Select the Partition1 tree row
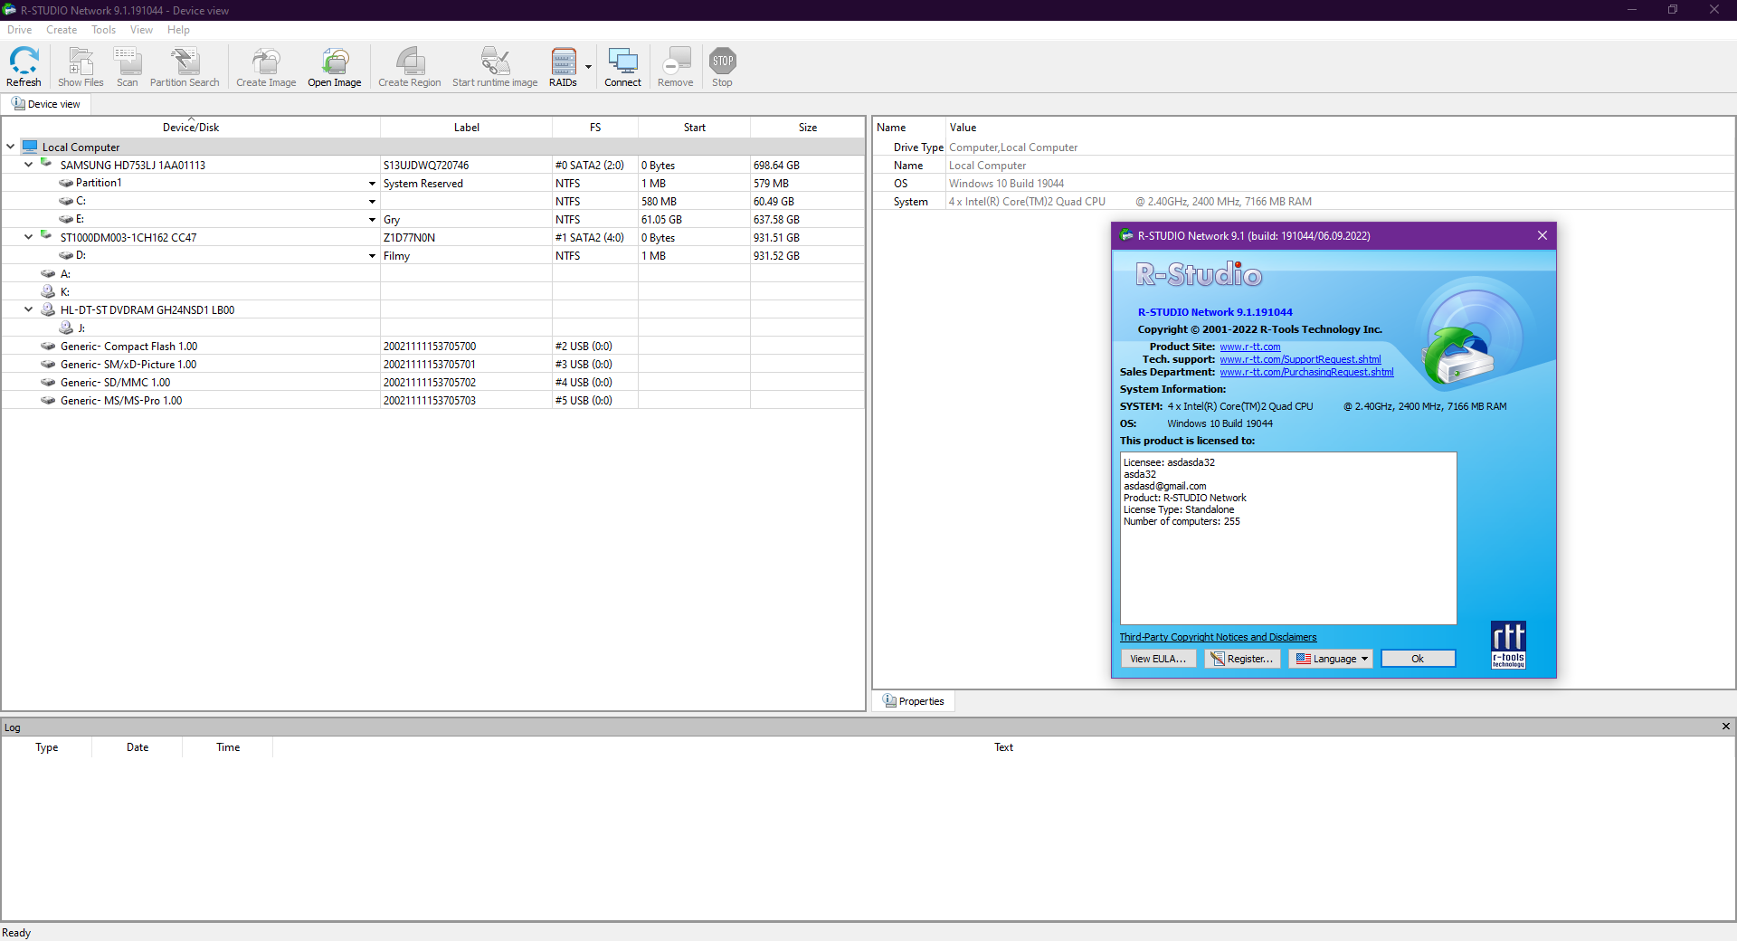 (432, 183)
